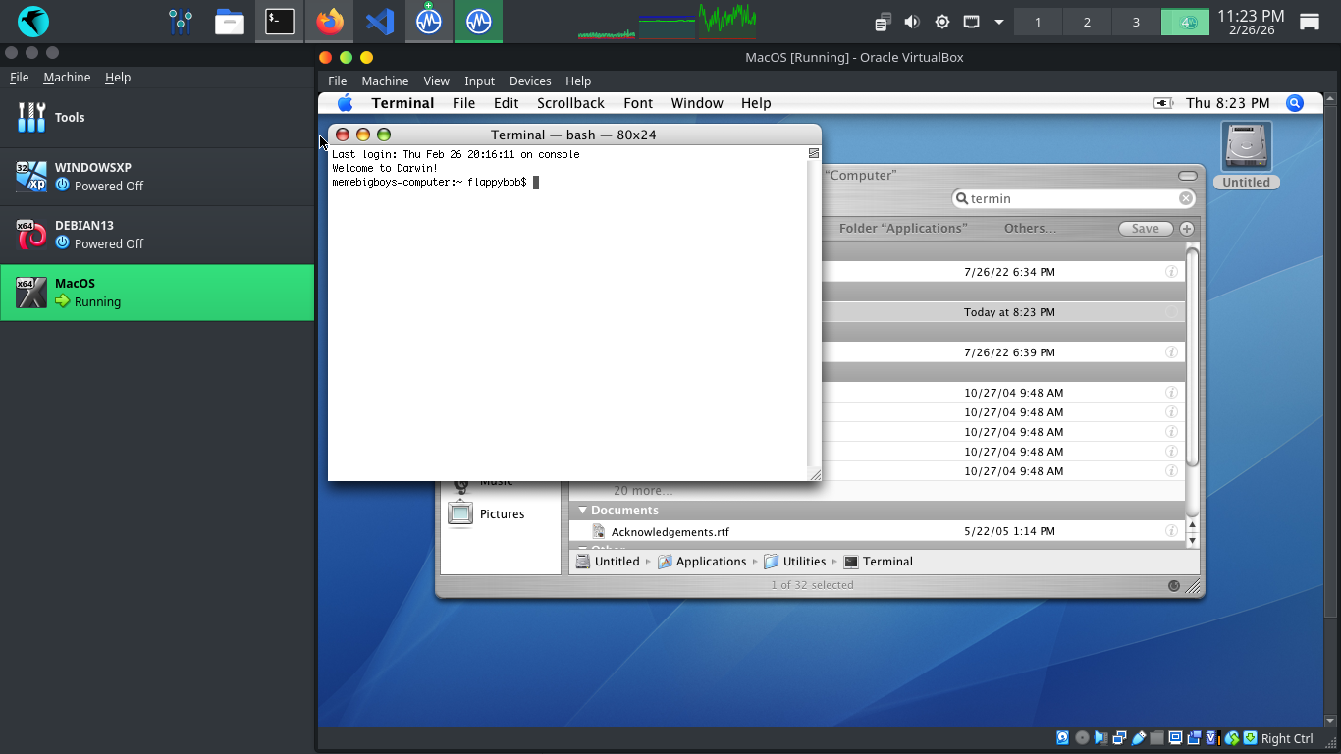Image resolution: width=1341 pixels, height=754 pixels.
Task: Open the Scrollback menu in Terminal
Action: pyautogui.click(x=570, y=103)
